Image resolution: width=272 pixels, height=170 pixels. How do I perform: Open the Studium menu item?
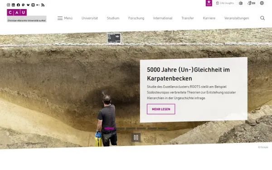[113, 18]
